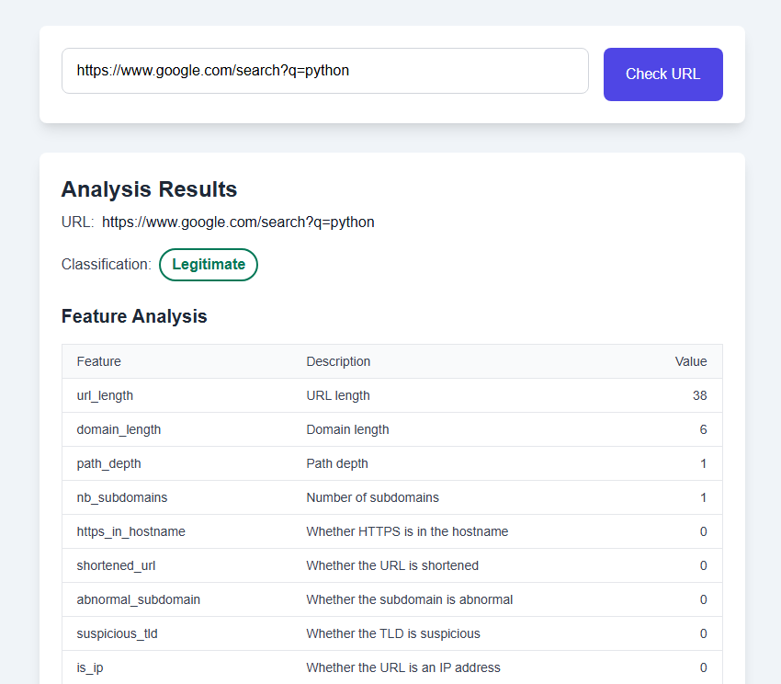Select the is_ip feature cell
781x684 pixels.
tap(90, 667)
